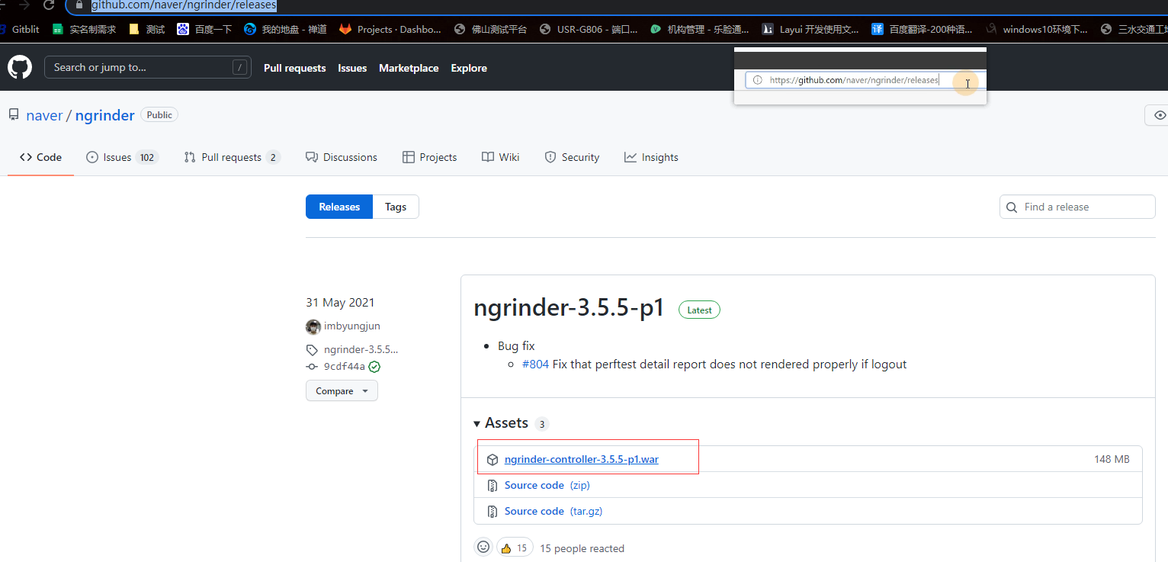Screen dimensions: 1168x562
Task: Open the ngrinder-3.5.5-p1 release title
Action: [x=570, y=308]
